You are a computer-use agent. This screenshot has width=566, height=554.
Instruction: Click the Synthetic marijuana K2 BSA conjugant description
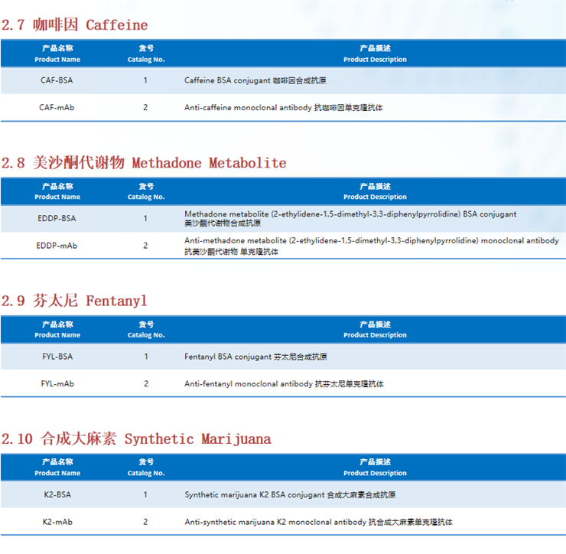click(x=290, y=494)
